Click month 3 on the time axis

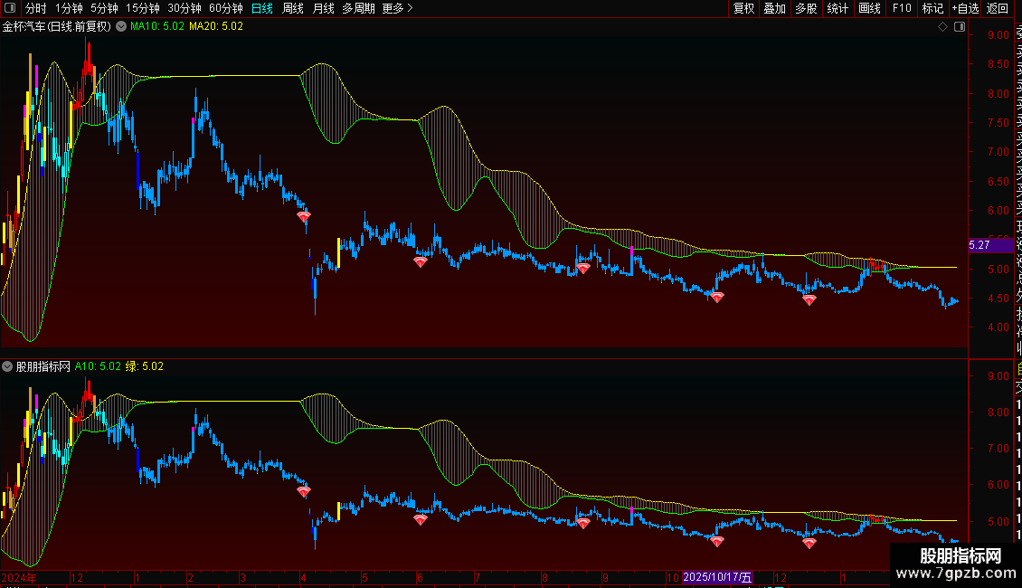tap(242, 577)
